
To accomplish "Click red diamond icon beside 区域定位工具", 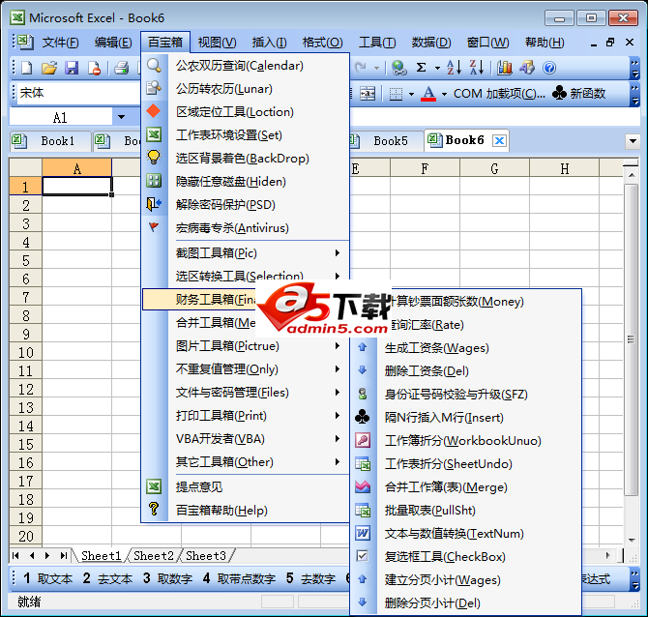I will click(154, 111).
